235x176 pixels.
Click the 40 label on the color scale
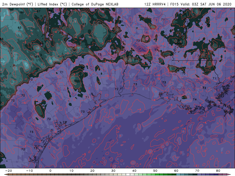click(x=134, y=171)
